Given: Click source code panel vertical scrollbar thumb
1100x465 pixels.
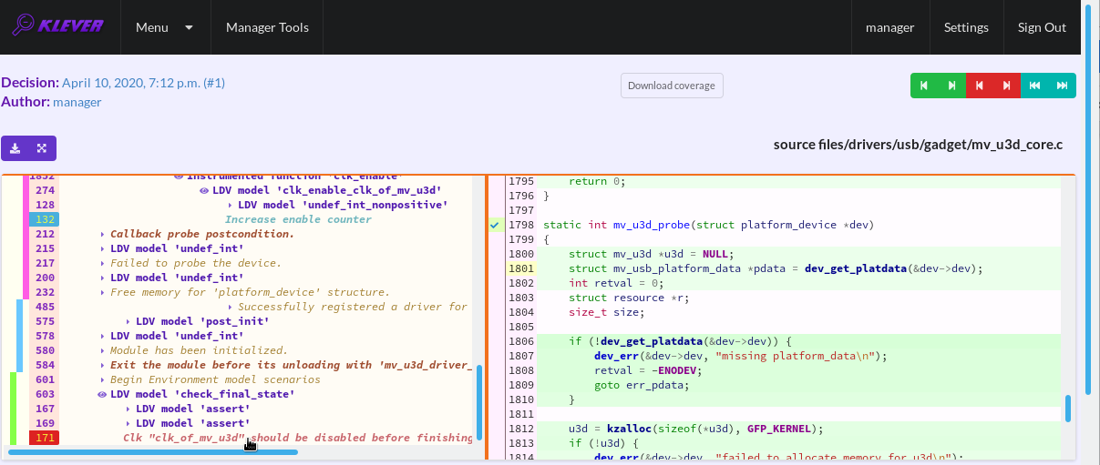Looking at the screenshot, I should point(1068,409).
